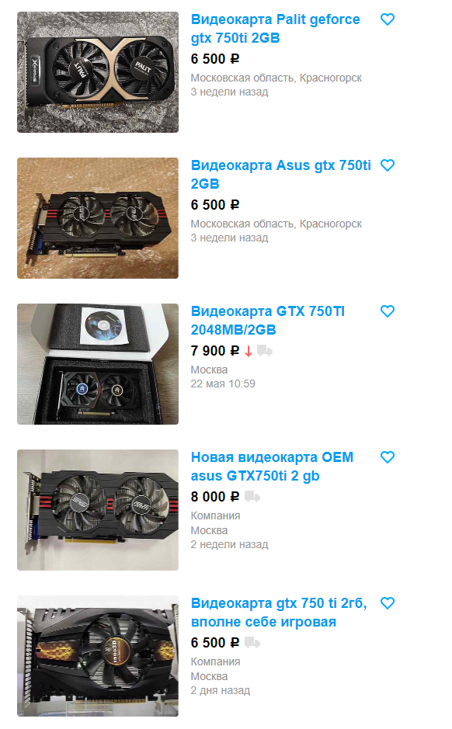
Task: Open Видеокарта gtx 750 ti 2гб title
Action: tap(279, 613)
